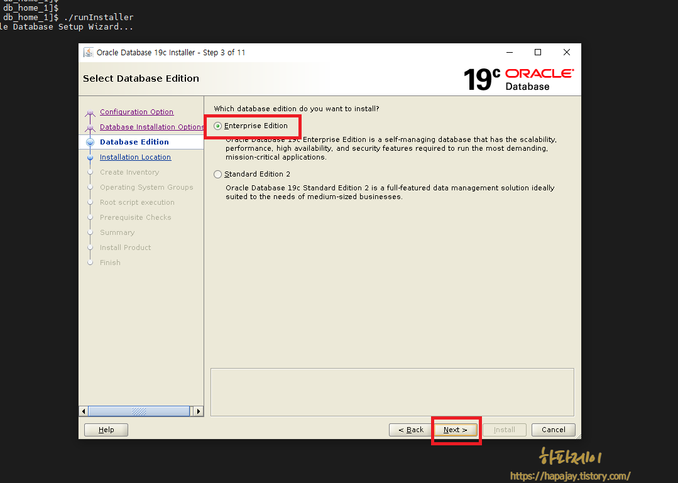Click the empty message box above buttons
Screen dimensions: 678x483
point(392,393)
